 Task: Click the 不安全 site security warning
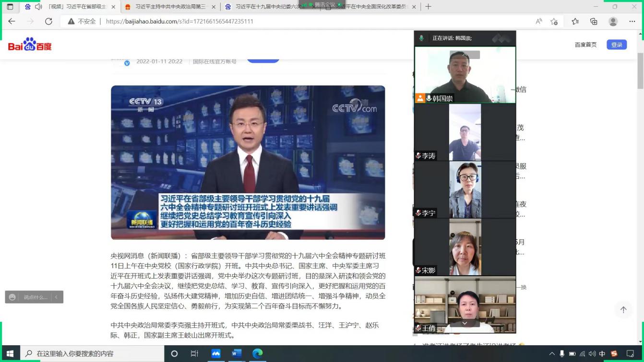[x=82, y=21]
